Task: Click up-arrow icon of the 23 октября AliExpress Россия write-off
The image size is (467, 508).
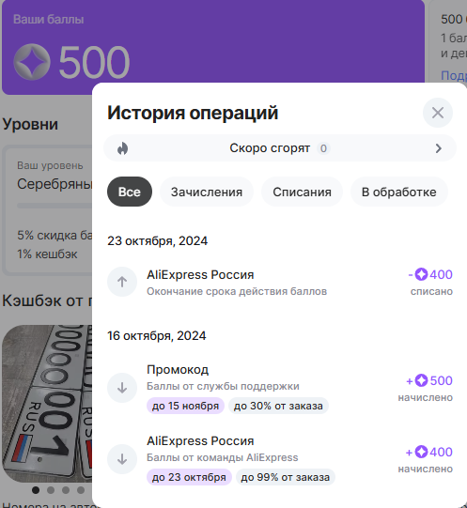Action: point(122,282)
